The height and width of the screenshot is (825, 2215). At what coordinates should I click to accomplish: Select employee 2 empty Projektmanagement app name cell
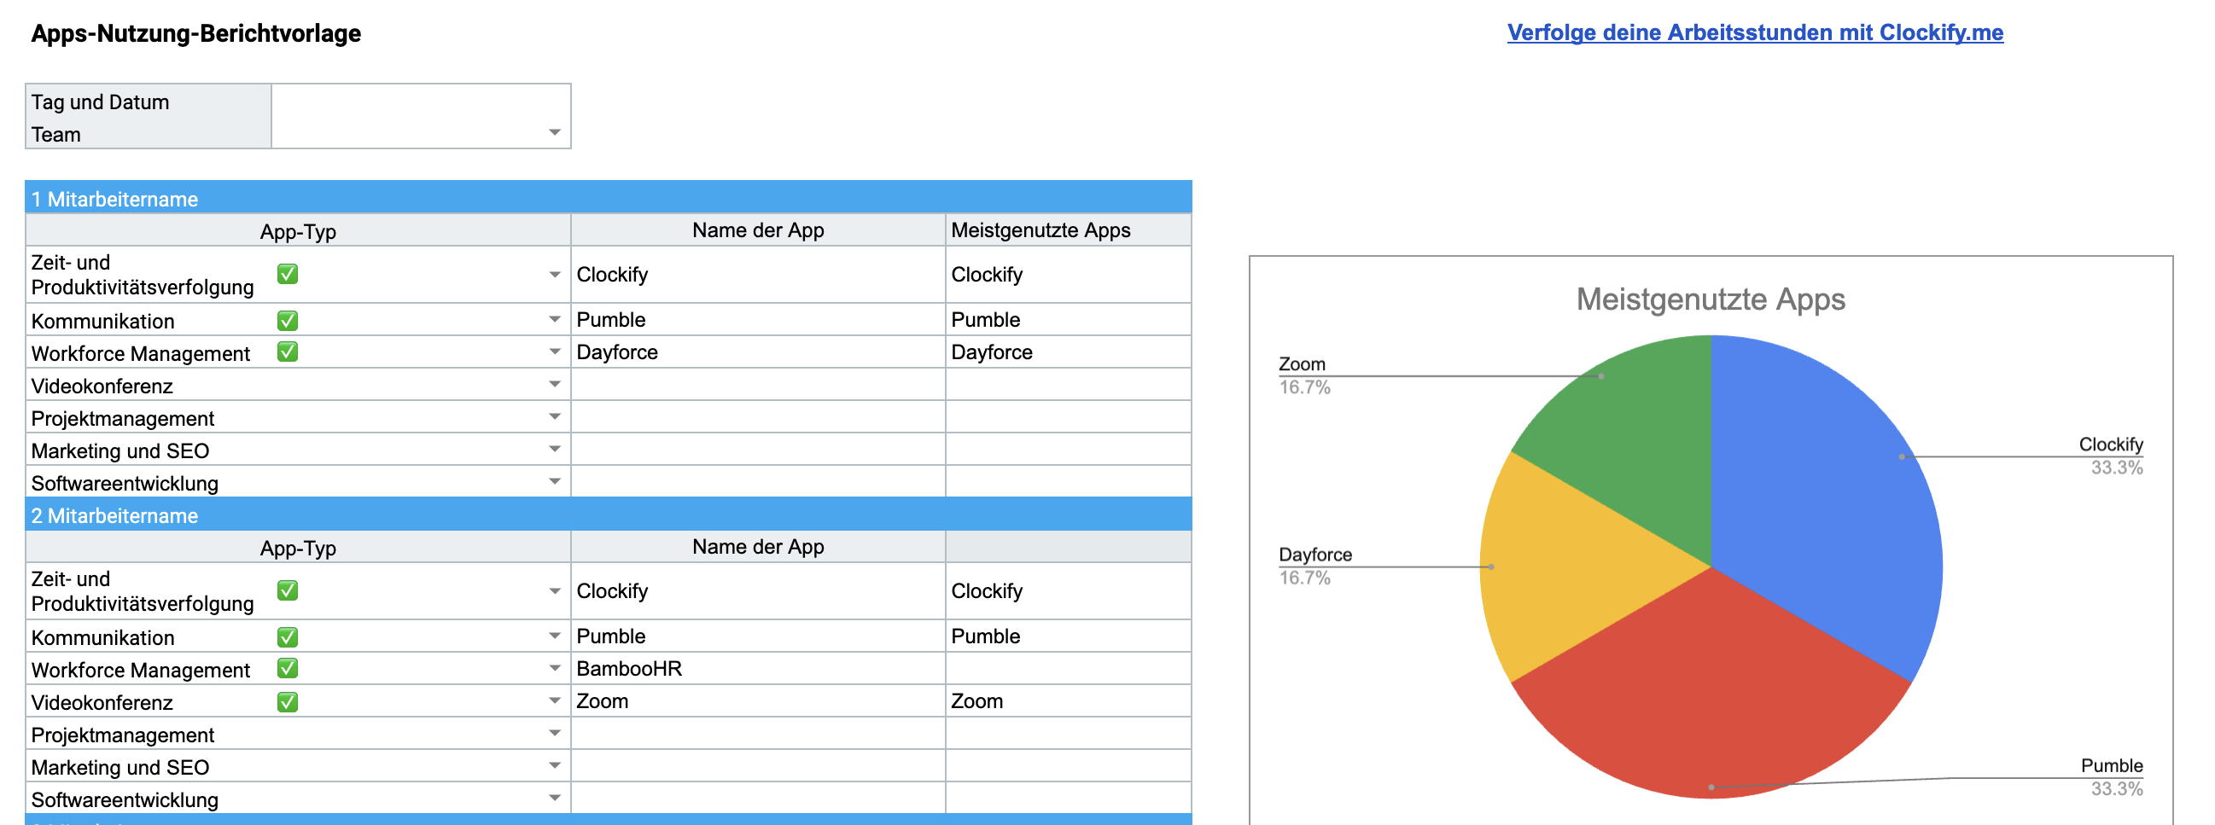[x=759, y=733]
